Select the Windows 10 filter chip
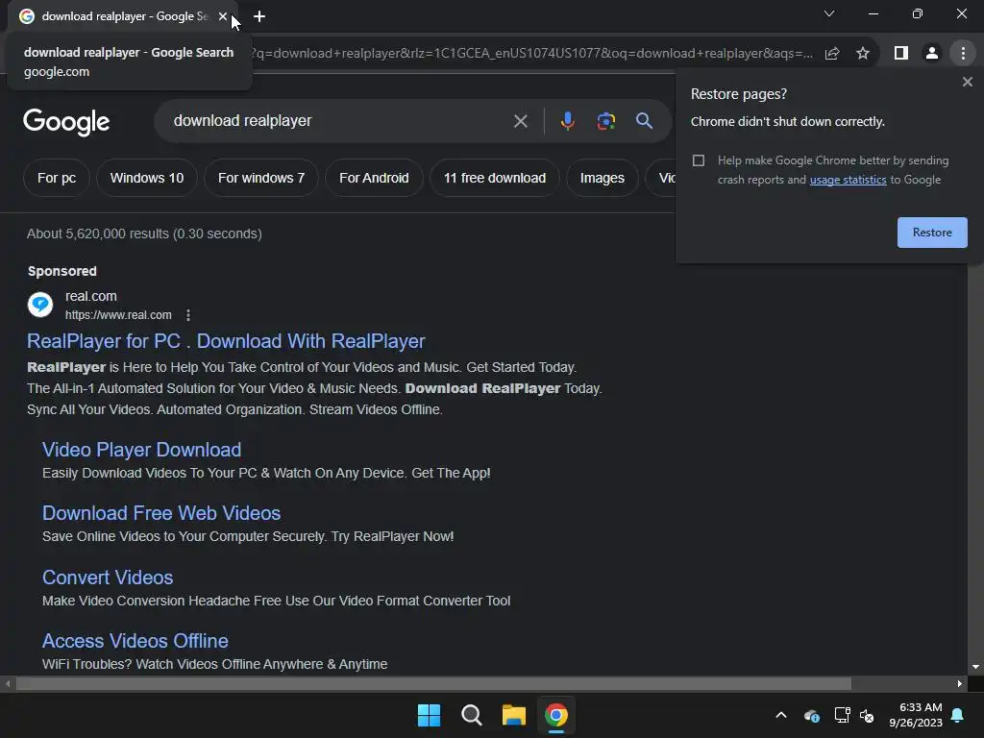This screenshot has width=984, height=738. tap(147, 178)
